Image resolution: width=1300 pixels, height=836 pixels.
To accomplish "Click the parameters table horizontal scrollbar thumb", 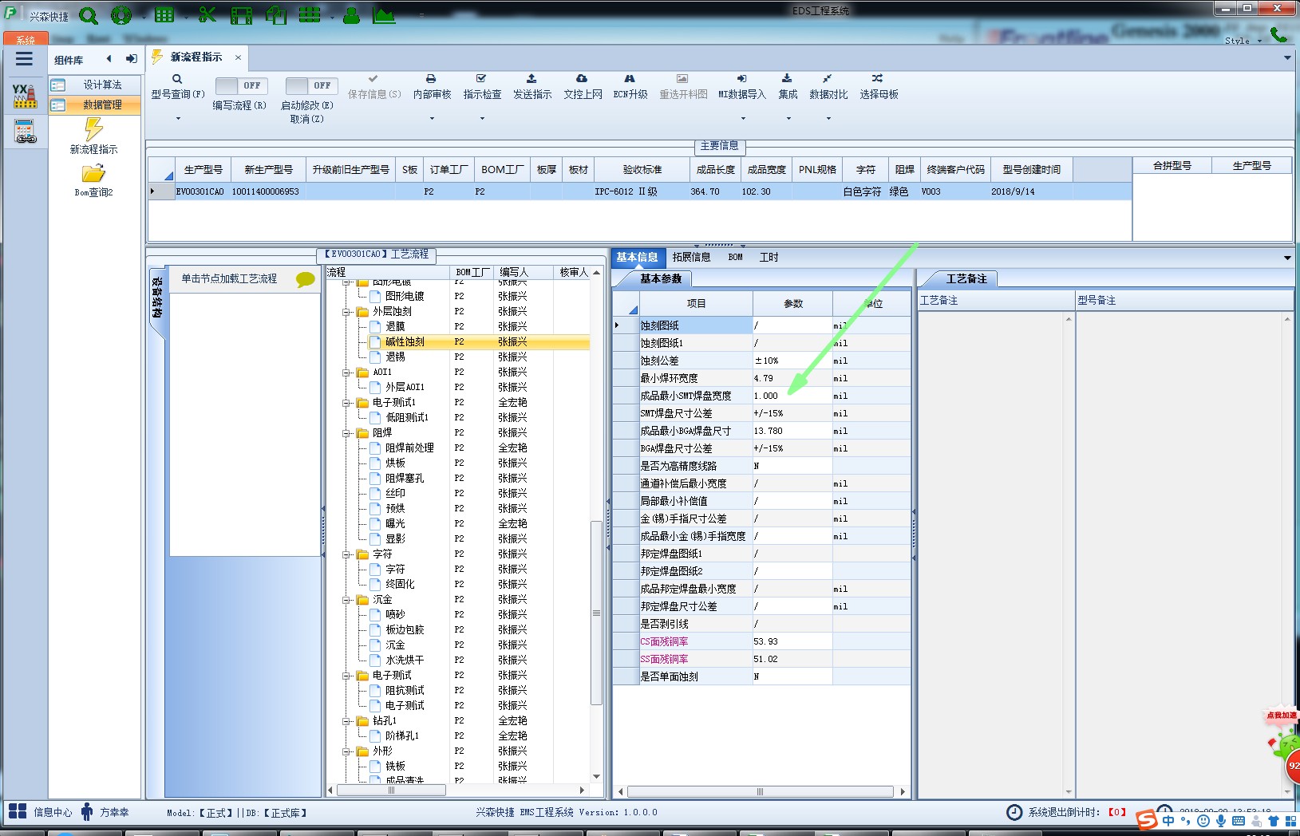I will point(760,792).
